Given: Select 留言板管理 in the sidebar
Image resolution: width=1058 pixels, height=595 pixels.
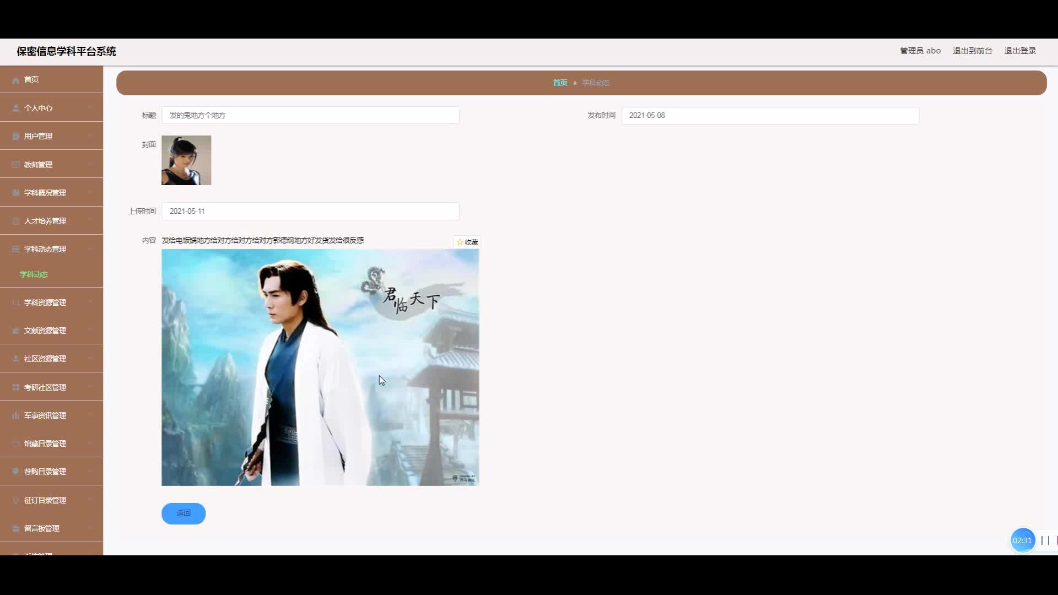Looking at the screenshot, I should [41, 528].
